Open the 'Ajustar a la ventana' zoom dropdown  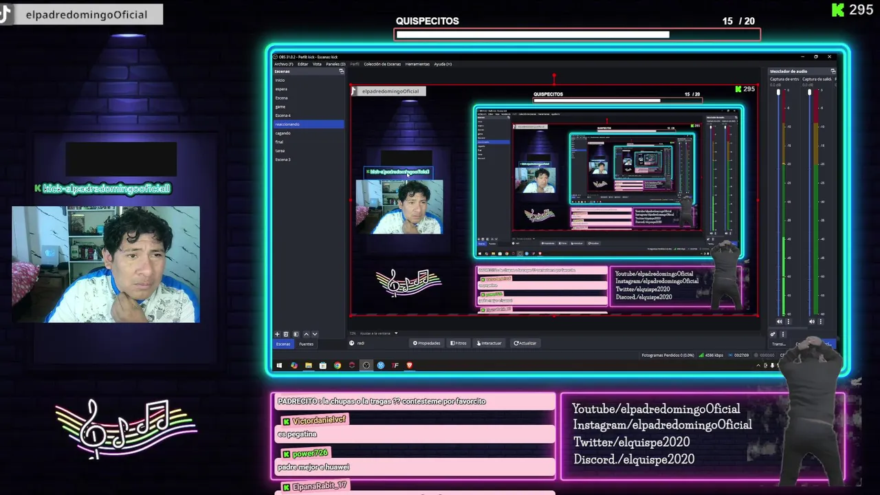(379, 333)
